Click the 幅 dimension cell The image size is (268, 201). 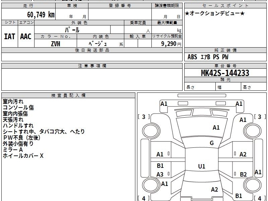(x=228, y=87)
